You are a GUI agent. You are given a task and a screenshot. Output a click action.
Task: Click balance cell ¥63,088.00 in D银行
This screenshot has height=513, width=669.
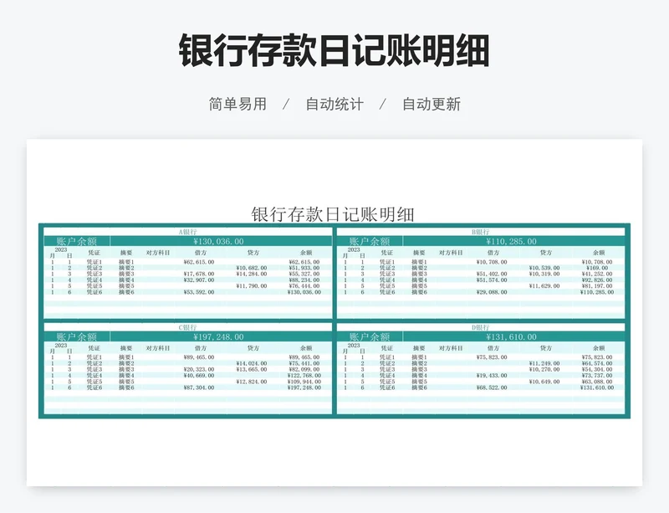pos(596,382)
